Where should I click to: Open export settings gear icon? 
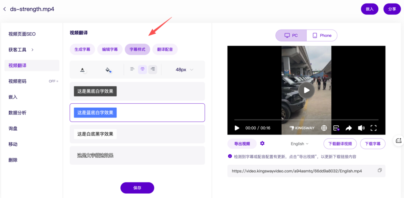[262, 144]
